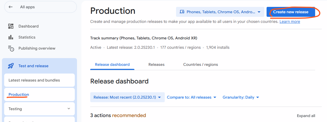The height and width of the screenshot is (122, 327).
Task: Go to All apps
Action: pos(27,7)
